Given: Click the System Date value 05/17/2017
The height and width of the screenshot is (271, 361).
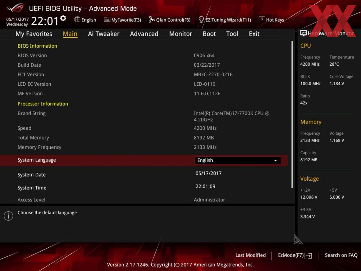Looking at the screenshot, I should pyautogui.click(x=209, y=173).
